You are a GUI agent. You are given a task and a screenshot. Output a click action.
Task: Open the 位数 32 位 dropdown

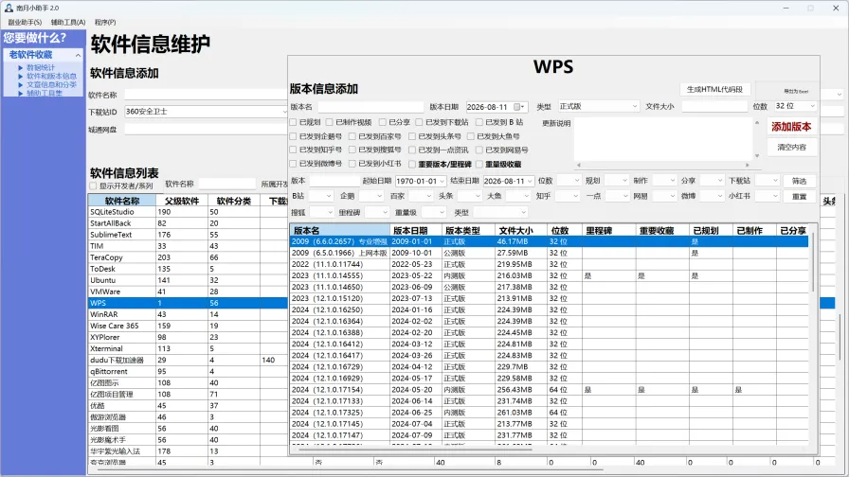(x=795, y=106)
